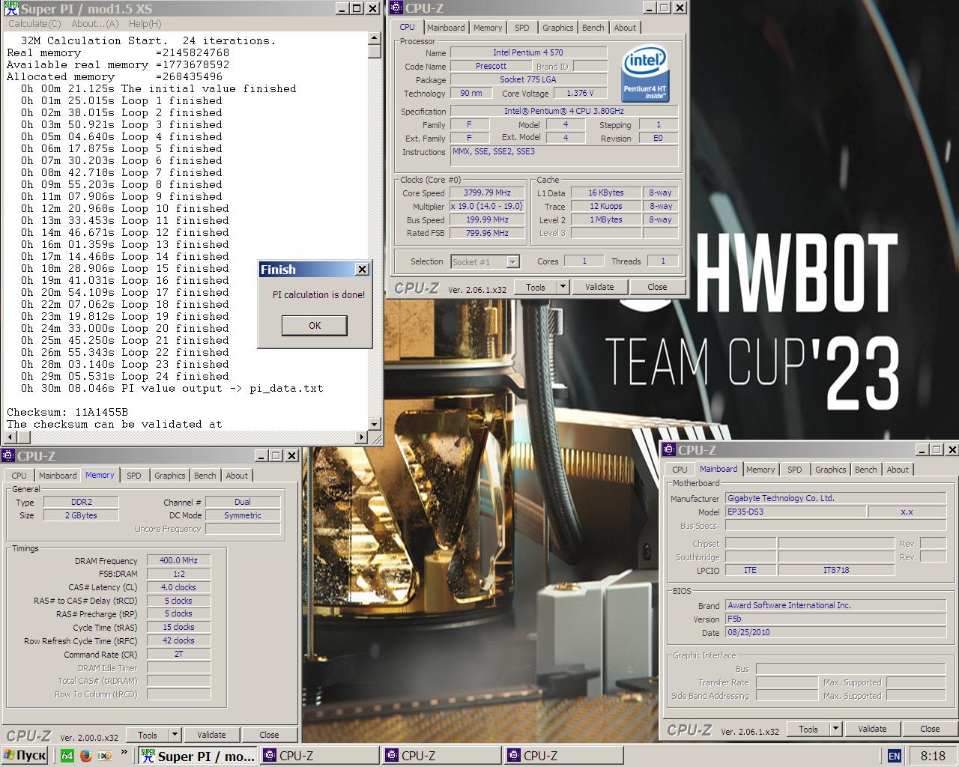Click the EP35-DS3 model field
Viewport: 959px width, 767px height.
coord(796,512)
